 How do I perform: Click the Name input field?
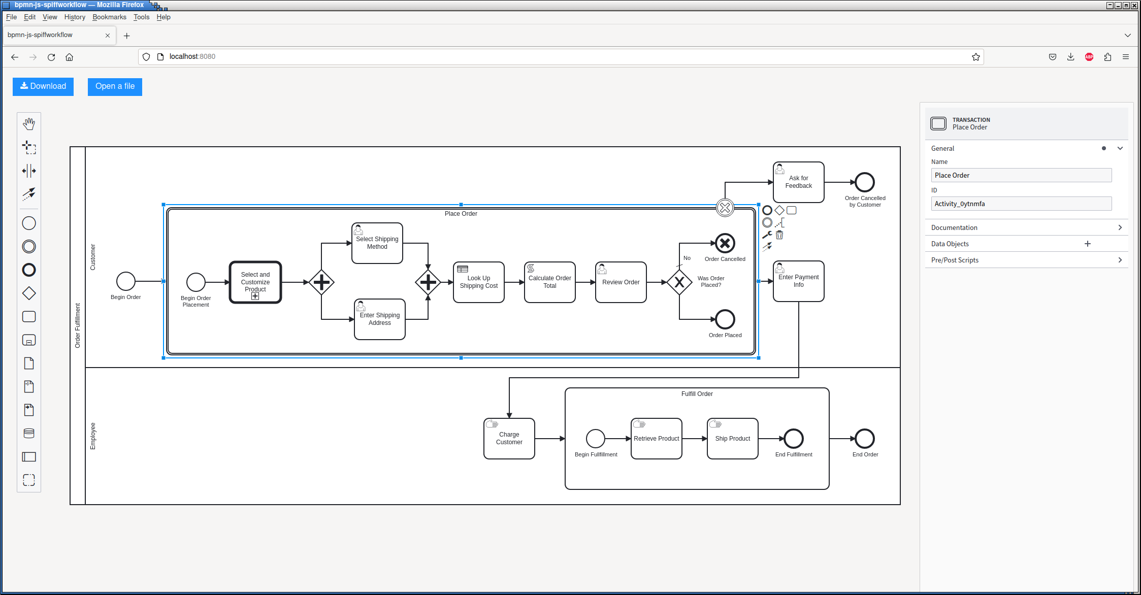coord(1021,175)
